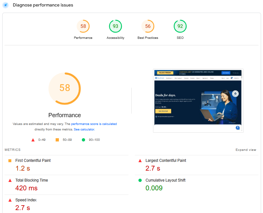This screenshot has width=263, height=213.
Task: Click the orange square beside First Contentful Paint
Action: (x=10, y=161)
